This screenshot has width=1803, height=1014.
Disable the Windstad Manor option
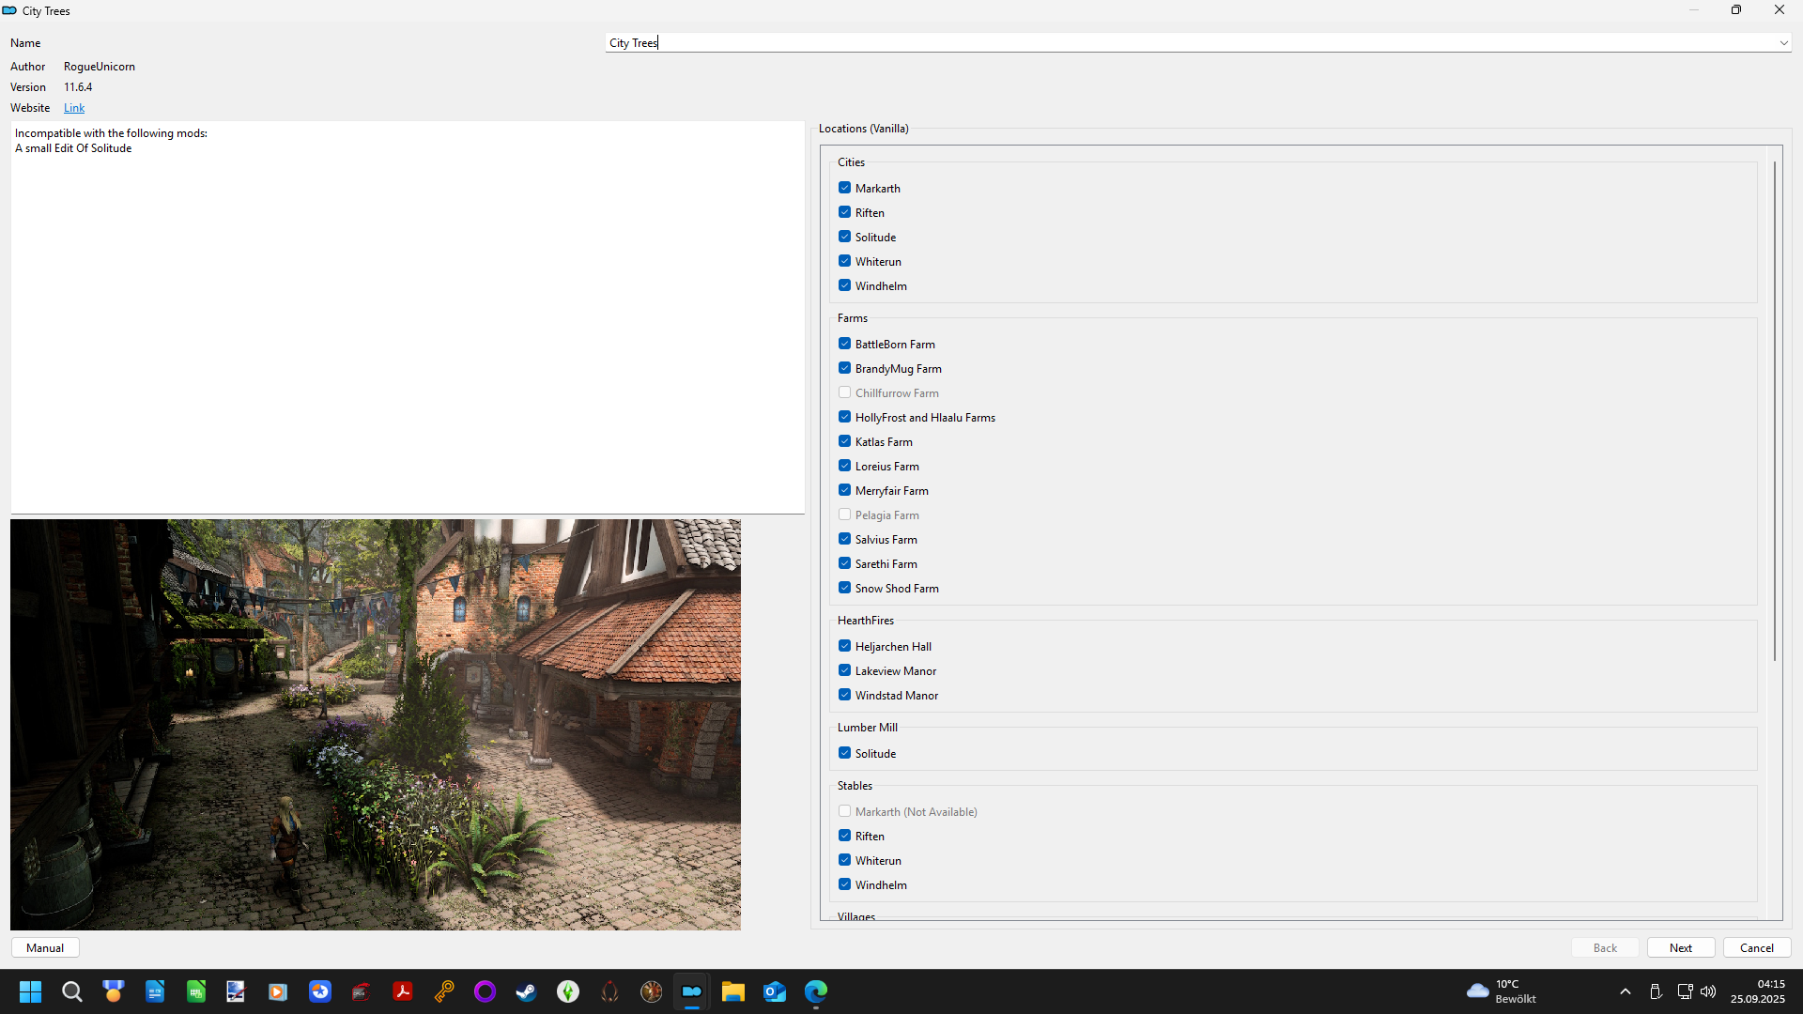click(x=845, y=695)
